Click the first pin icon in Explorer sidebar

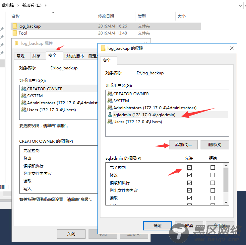click(2, 29)
